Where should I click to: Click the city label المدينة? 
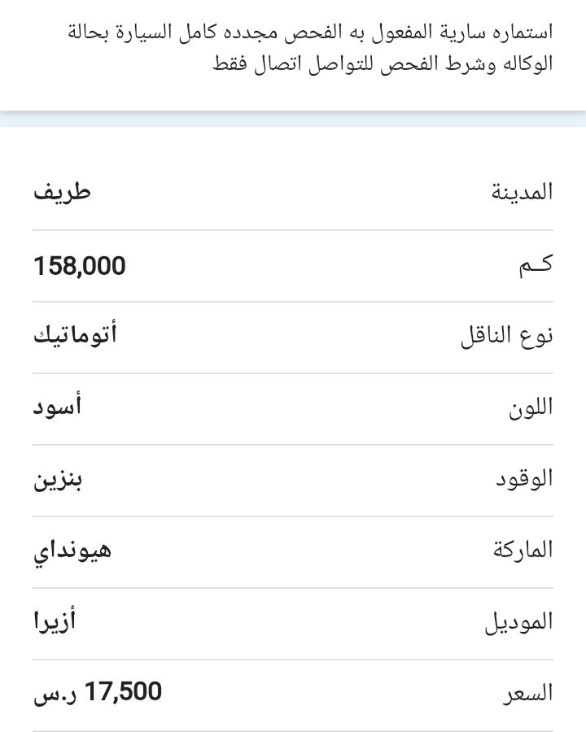click(x=522, y=192)
